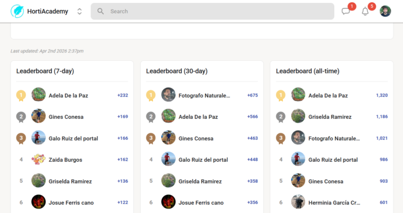Click gold rank 1 medal in 7-day leaderboard
Viewport: 403px width, 213px height.
click(x=21, y=95)
